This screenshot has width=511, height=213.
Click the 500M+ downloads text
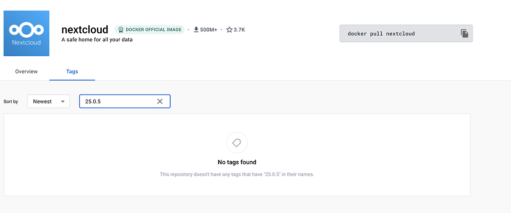click(x=209, y=29)
